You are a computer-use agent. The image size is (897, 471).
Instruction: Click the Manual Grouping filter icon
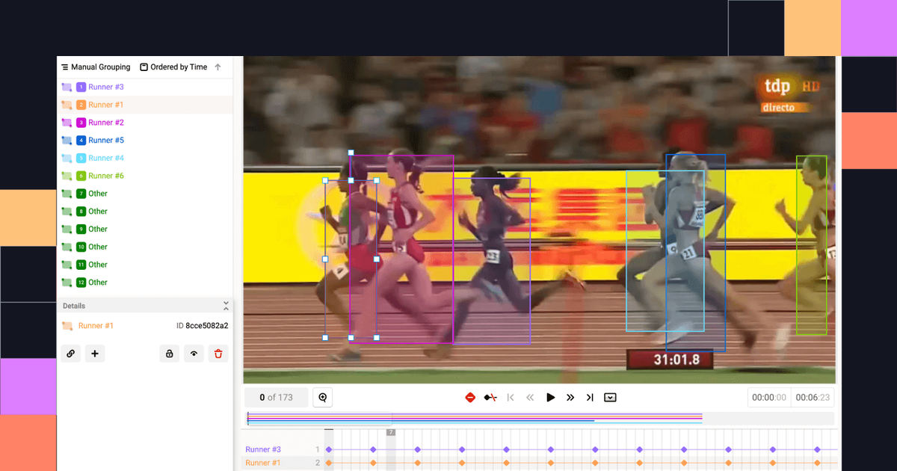(x=64, y=67)
